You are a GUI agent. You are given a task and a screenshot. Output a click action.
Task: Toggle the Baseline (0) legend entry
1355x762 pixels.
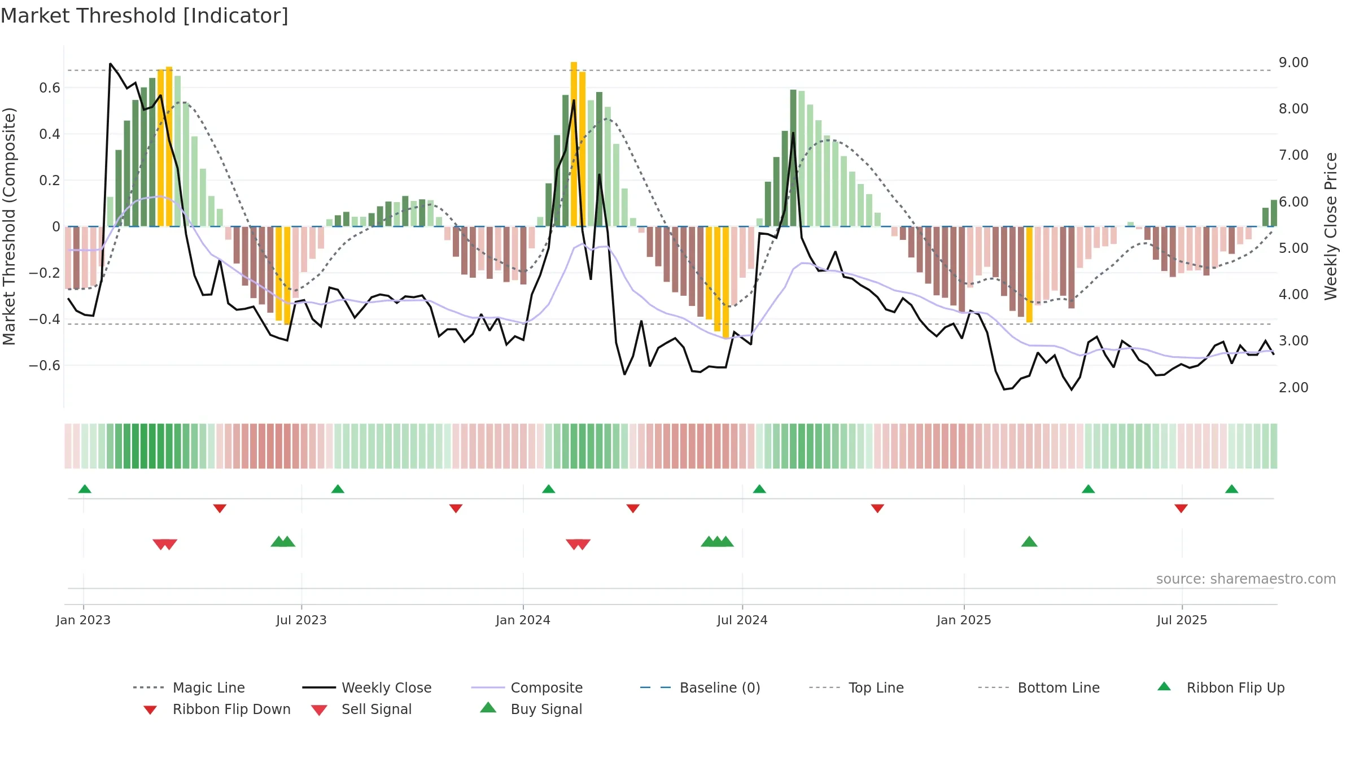(x=700, y=687)
